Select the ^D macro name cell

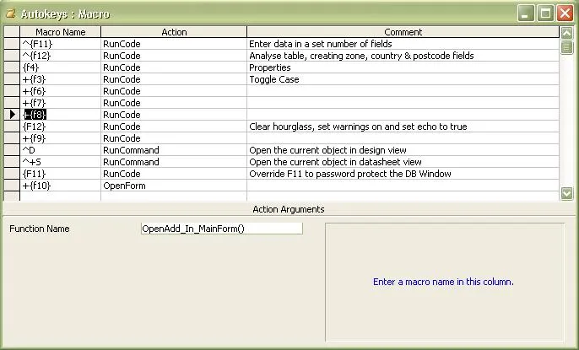60,150
